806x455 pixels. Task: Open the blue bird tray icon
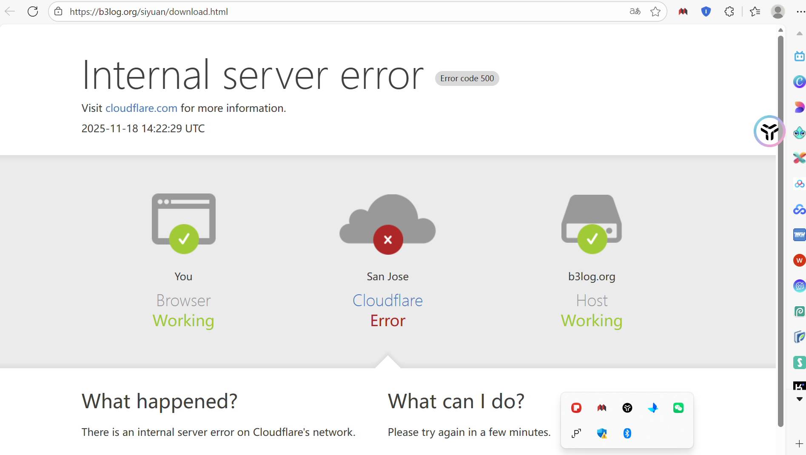(x=653, y=408)
